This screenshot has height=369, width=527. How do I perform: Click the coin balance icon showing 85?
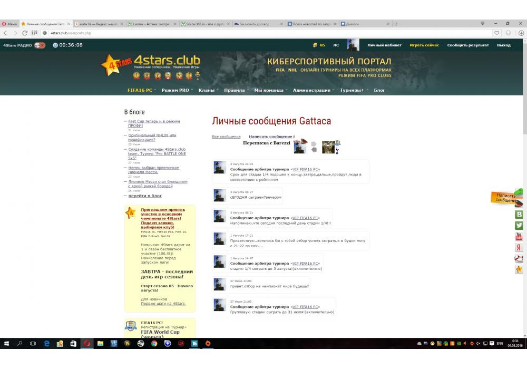(x=316, y=45)
